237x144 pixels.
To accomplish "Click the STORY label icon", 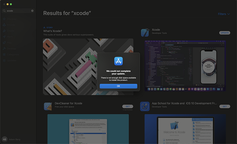I will pyautogui.click(x=44, y=27).
